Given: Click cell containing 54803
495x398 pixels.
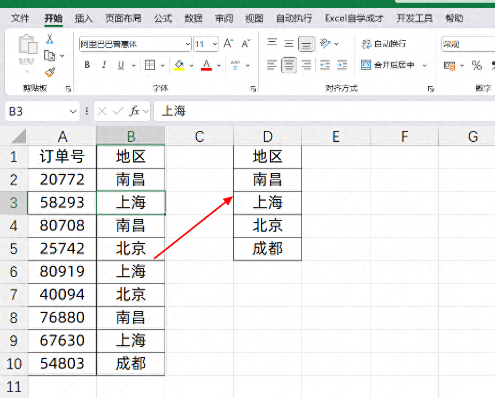Looking at the screenshot, I should click(62, 364).
